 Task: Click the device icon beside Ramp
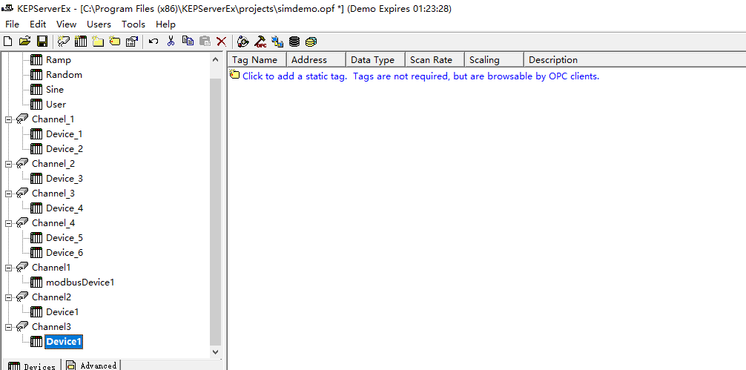[36, 59]
